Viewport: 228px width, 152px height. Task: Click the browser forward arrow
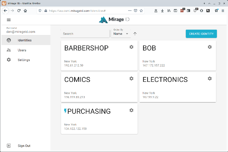pyautogui.click(x=12, y=11)
